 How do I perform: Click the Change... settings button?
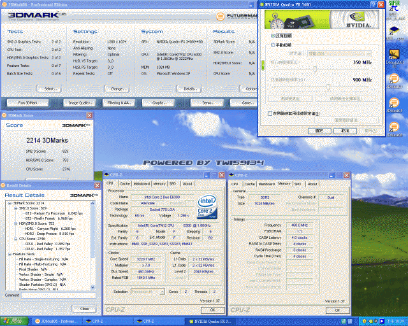[117, 89]
